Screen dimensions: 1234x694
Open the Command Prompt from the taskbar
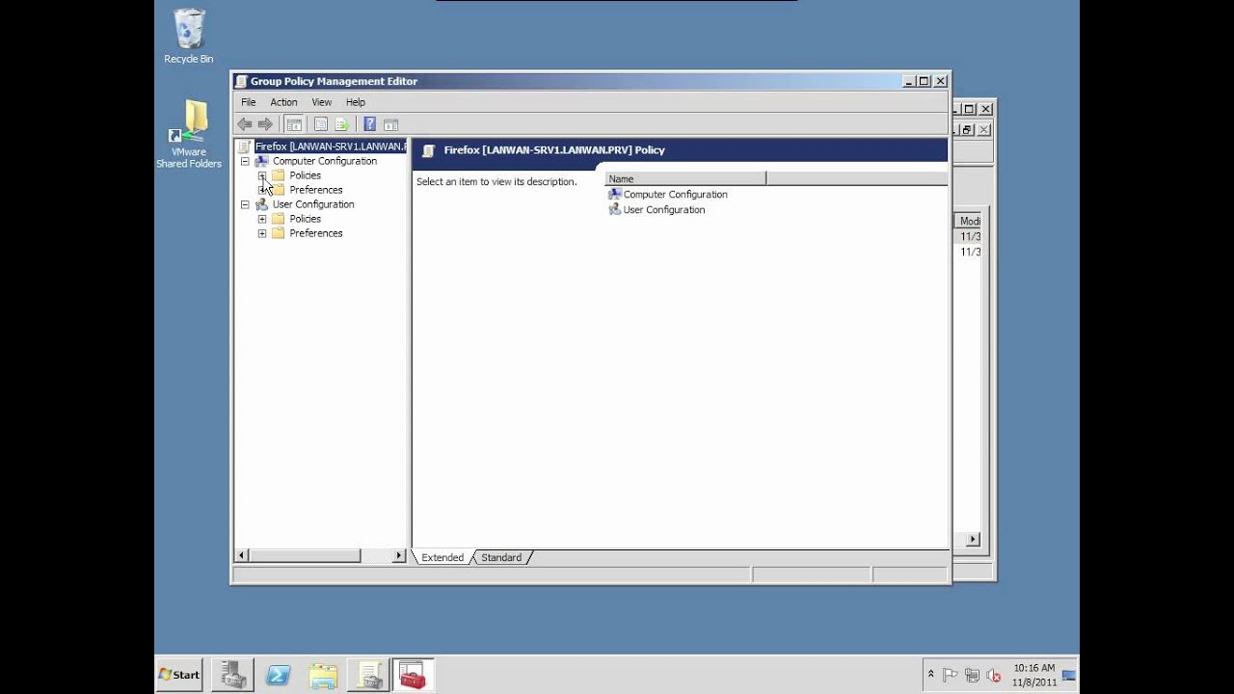[279, 675]
